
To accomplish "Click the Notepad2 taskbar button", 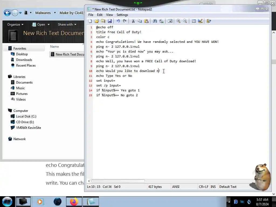I will pos(91,202).
